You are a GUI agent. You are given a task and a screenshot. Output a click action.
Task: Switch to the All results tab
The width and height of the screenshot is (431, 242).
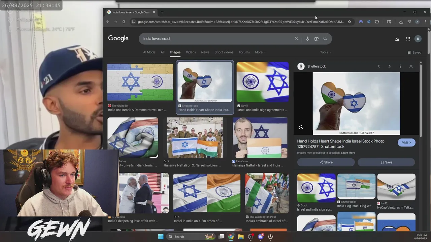click(x=163, y=52)
